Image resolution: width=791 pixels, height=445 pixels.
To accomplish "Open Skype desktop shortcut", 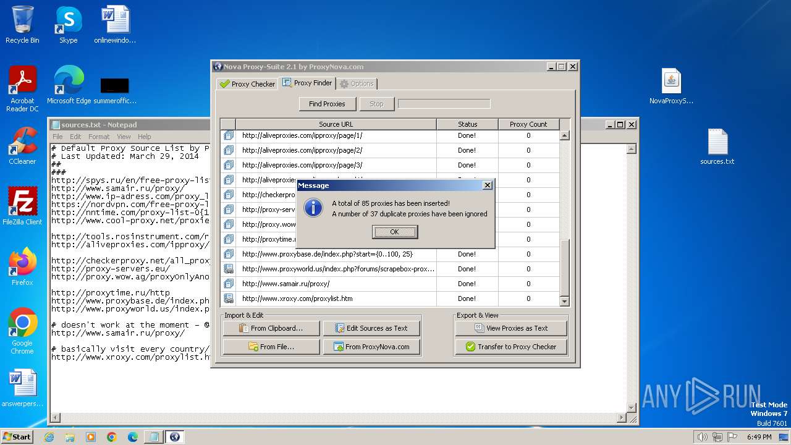I will [x=68, y=25].
